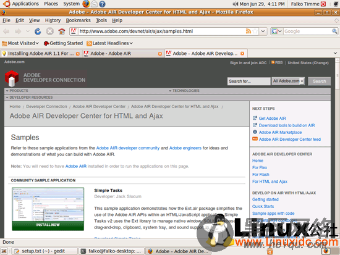Switch to Installing Adobe AIR 1.1 tab
This screenshot has width=340, height=255.
[41, 54]
